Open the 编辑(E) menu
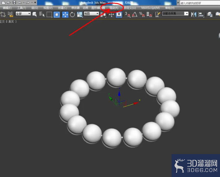 (x=7, y=8)
